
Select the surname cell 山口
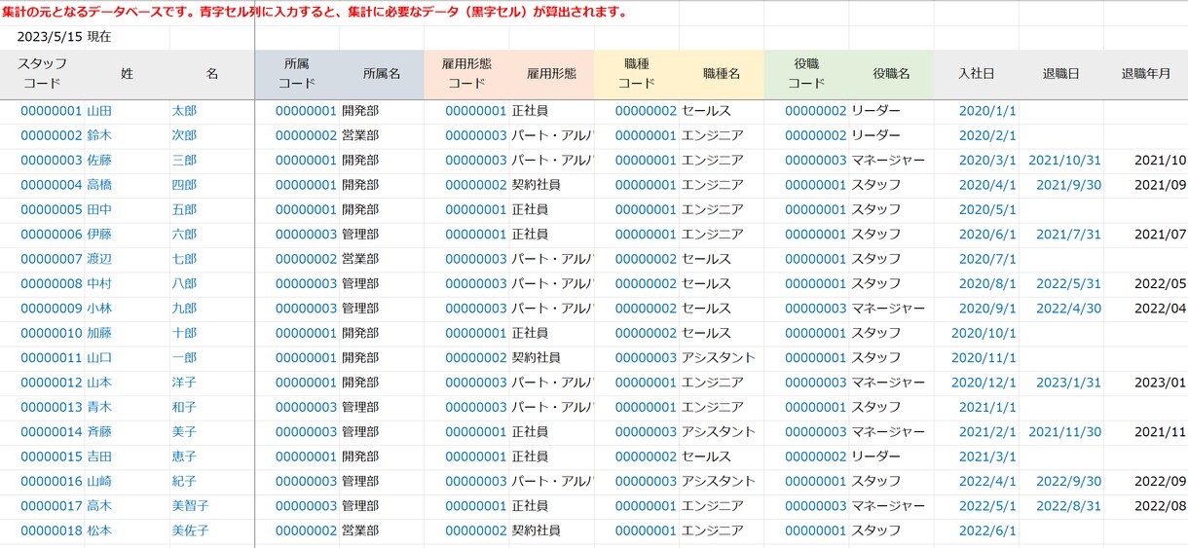coord(99,358)
